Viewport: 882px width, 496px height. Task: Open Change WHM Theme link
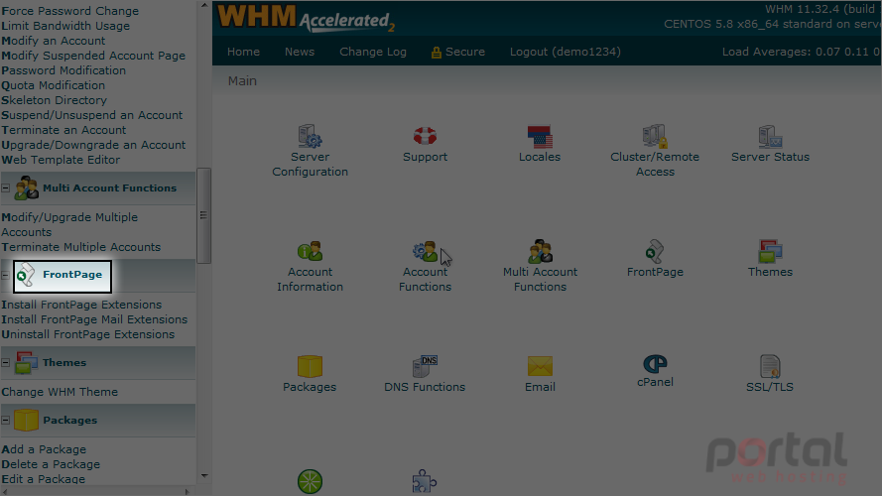click(60, 392)
